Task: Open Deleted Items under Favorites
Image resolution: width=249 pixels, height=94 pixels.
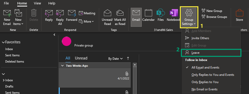Action: click(x=15, y=62)
